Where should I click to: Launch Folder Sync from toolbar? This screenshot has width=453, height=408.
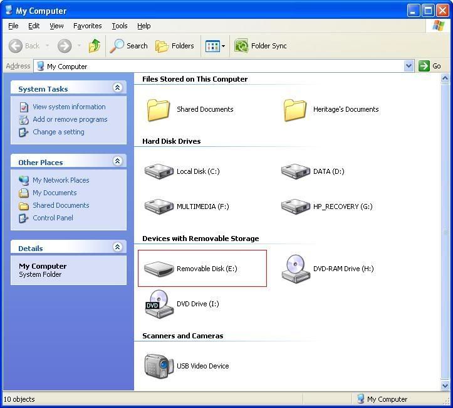pos(260,46)
